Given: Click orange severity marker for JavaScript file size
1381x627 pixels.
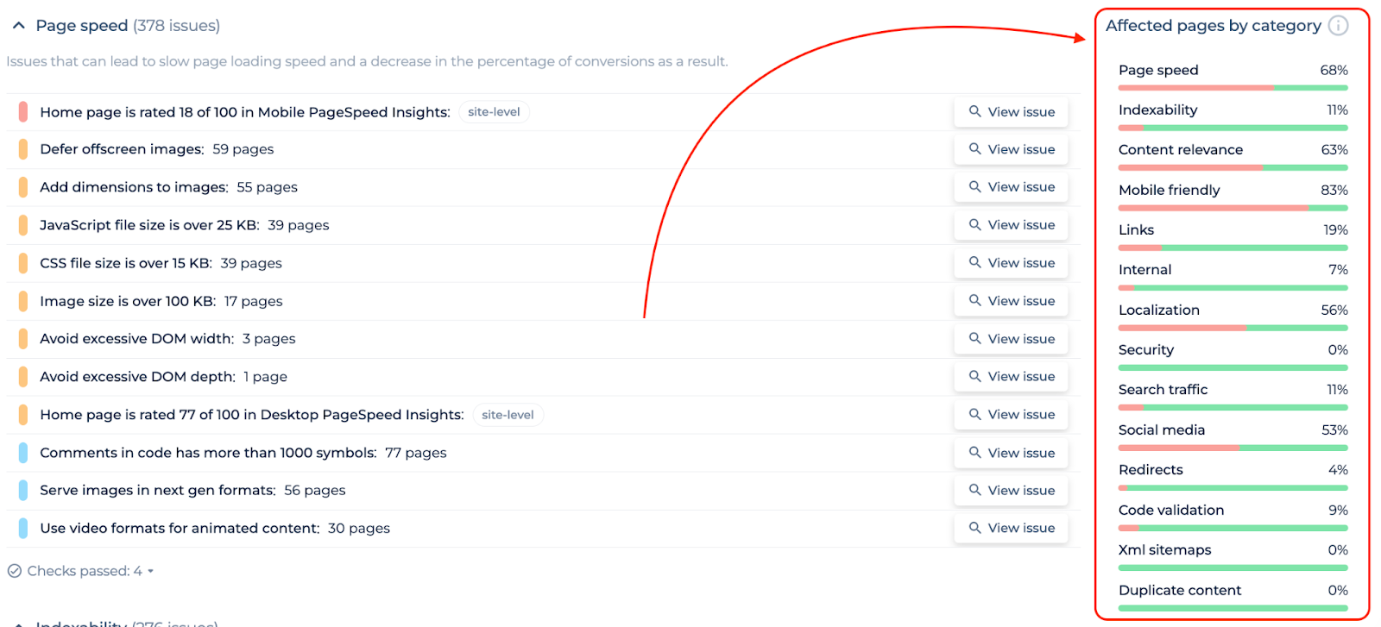Looking at the screenshot, I should [22, 225].
